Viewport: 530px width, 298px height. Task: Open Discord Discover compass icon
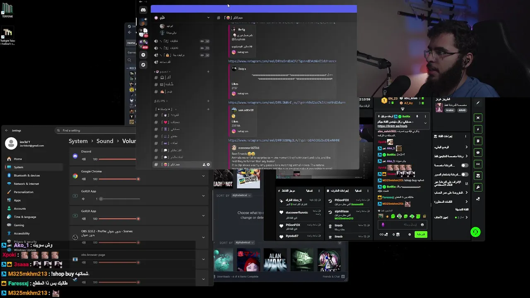(x=143, y=65)
